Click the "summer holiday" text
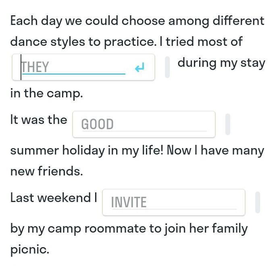 point(57,151)
